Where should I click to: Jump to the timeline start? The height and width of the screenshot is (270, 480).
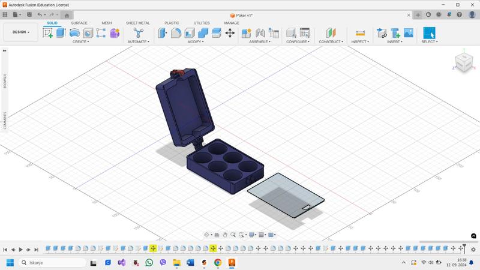(x=5, y=250)
